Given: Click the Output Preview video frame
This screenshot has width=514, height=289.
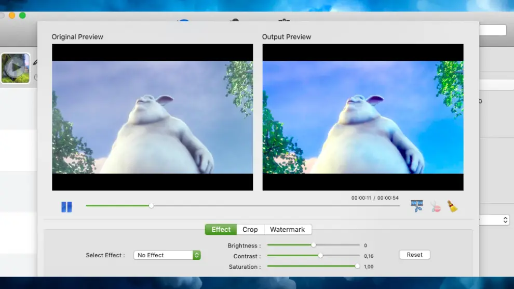Looking at the screenshot, I should click(x=362, y=117).
